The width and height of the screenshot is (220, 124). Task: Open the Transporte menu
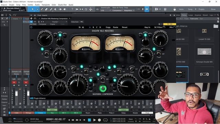pyautogui.click(x=46, y=5)
